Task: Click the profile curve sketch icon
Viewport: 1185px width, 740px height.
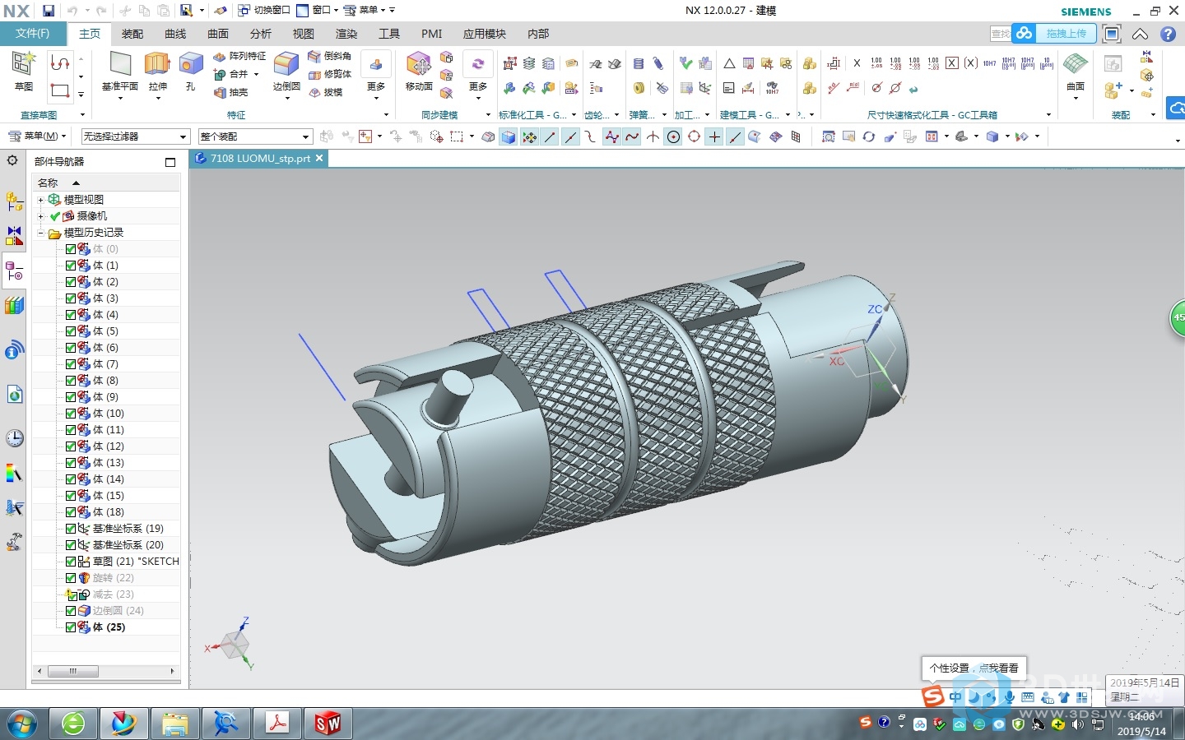Action: pyautogui.click(x=60, y=62)
